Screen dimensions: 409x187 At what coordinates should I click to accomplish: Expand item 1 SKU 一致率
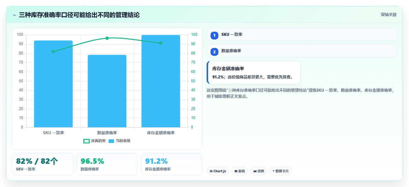pos(302,34)
